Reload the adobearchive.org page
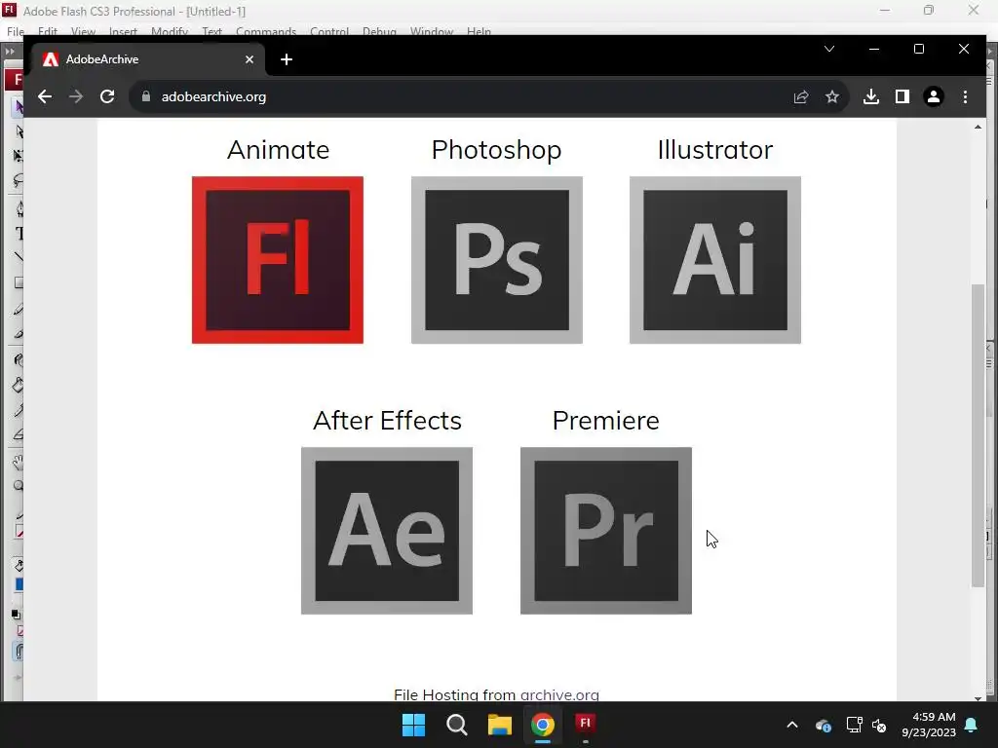Image resolution: width=998 pixels, height=748 pixels. [107, 96]
